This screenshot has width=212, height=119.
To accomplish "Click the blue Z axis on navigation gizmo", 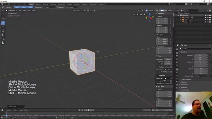I will coord(150,14).
